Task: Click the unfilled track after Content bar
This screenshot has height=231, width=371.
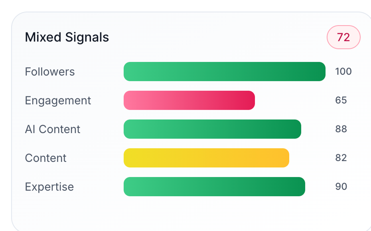Action: point(307,158)
